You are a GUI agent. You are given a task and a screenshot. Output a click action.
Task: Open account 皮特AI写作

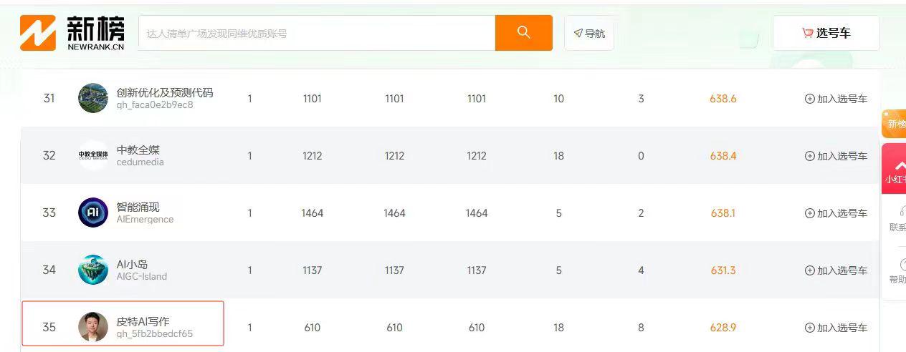point(143,321)
